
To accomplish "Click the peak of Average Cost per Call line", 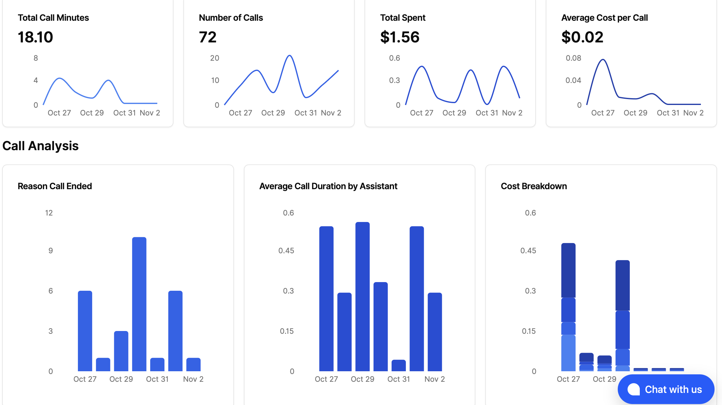I will tap(603, 59).
